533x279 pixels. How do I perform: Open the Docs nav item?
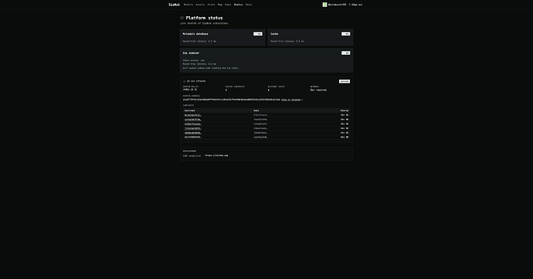pos(249,5)
